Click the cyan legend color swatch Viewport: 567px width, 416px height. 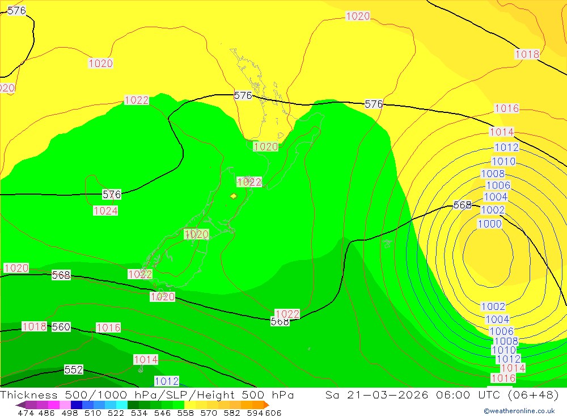coord(122,405)
